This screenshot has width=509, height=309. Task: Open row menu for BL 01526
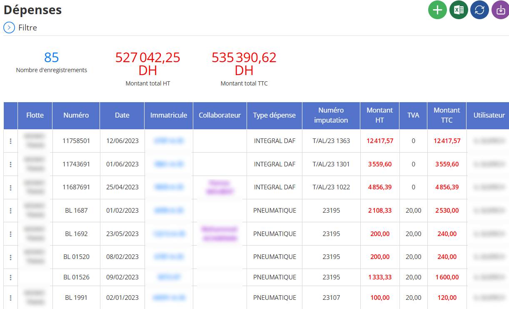10,277
